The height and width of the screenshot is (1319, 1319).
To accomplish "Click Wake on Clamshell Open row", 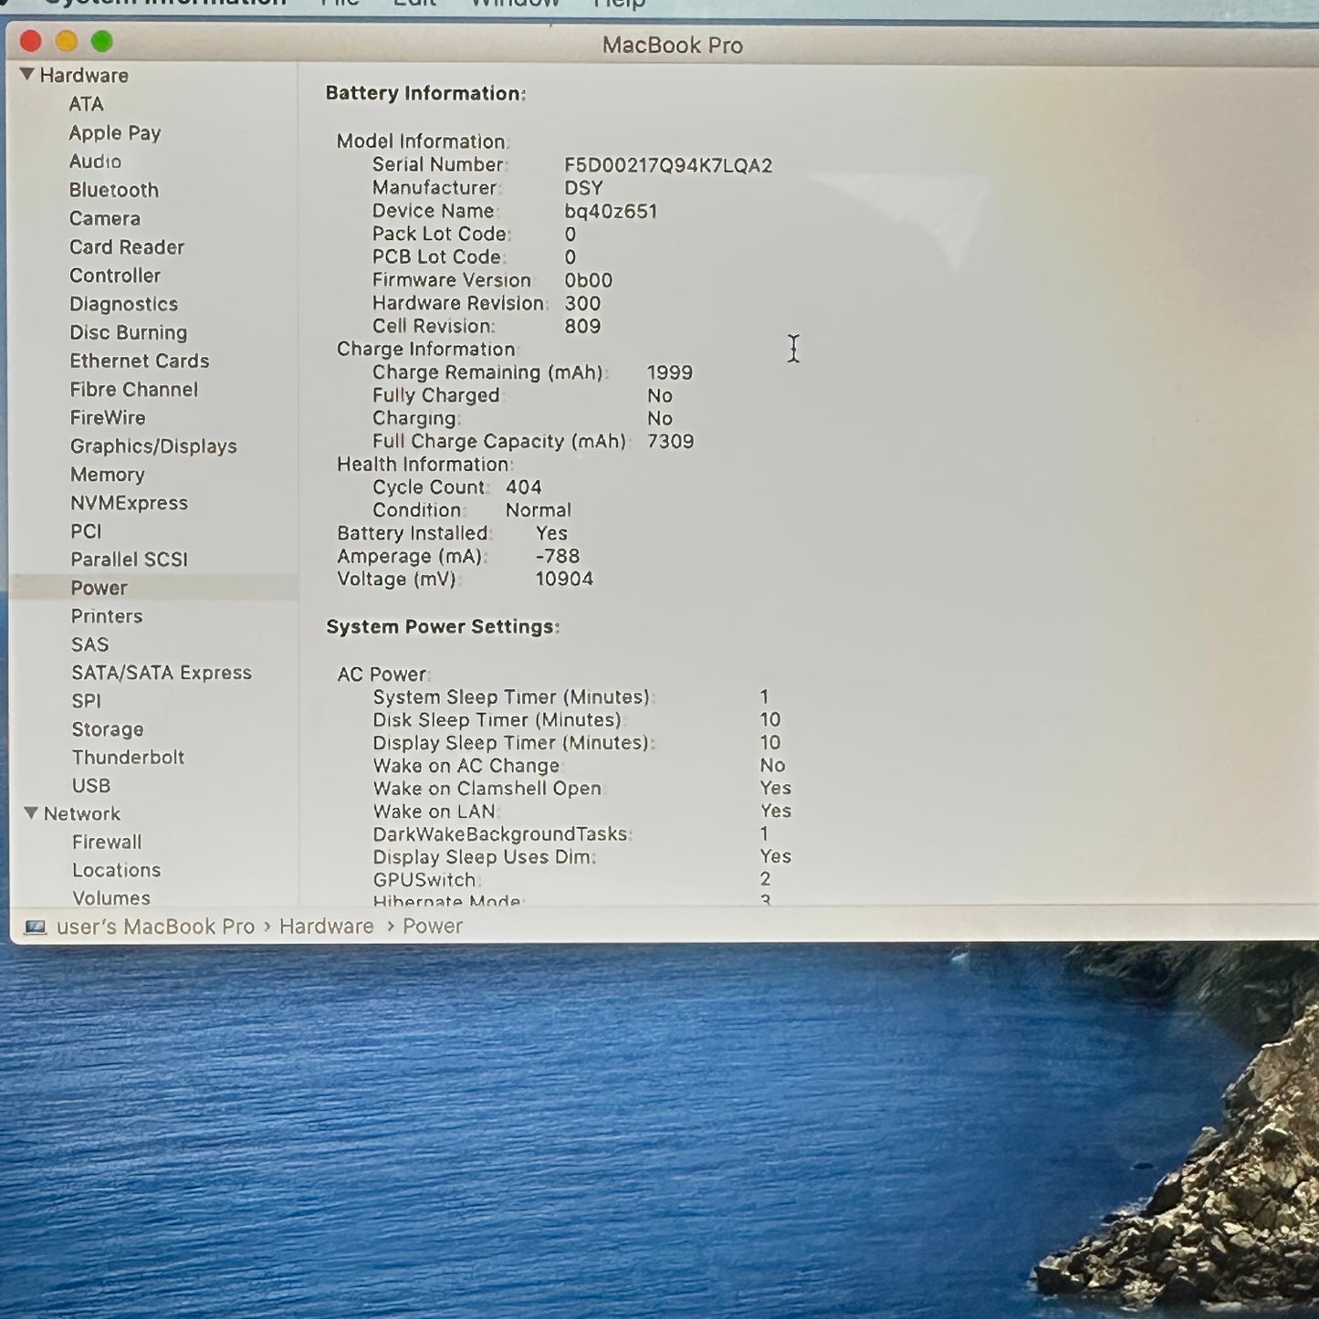I will click(x=582, y=789).
